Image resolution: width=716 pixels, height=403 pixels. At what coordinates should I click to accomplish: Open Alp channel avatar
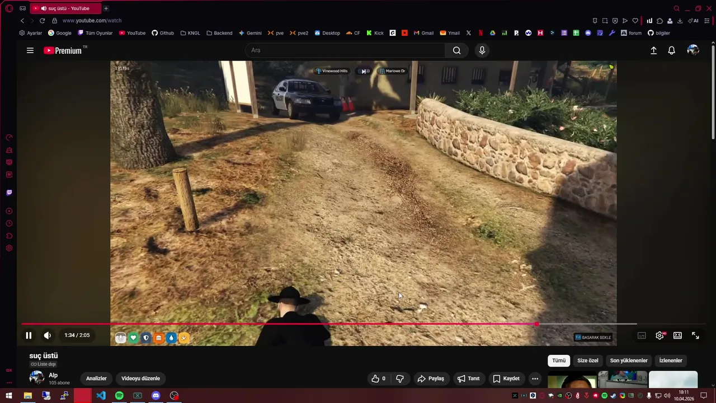click(x=37, y=378)
